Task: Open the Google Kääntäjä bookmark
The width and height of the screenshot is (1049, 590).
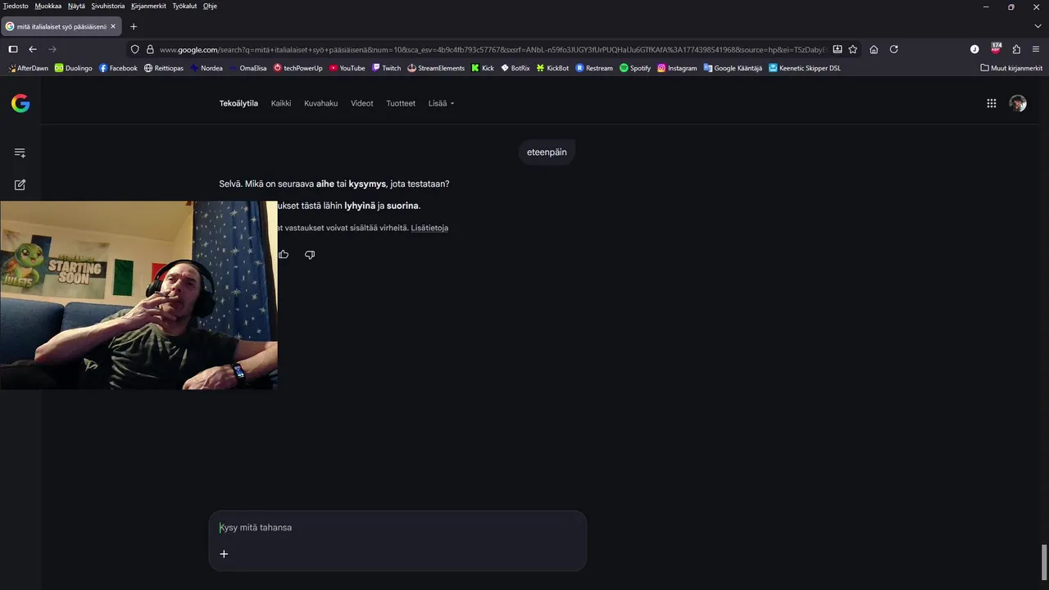Action: click(733, 68)
